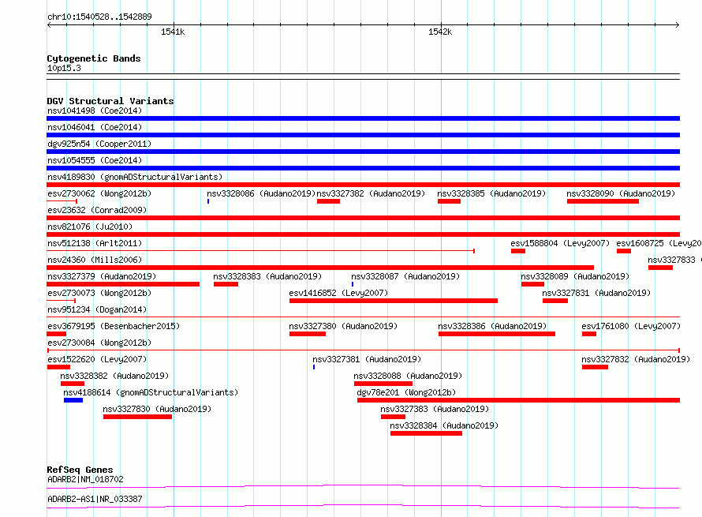Click the 1542k ruler position
This screenshot has height=517, width=702.
pyautogui.click(x=440, y=32)
